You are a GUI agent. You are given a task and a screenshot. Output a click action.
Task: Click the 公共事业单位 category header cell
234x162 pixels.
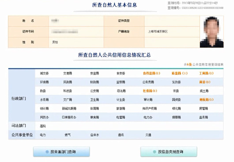22,135
